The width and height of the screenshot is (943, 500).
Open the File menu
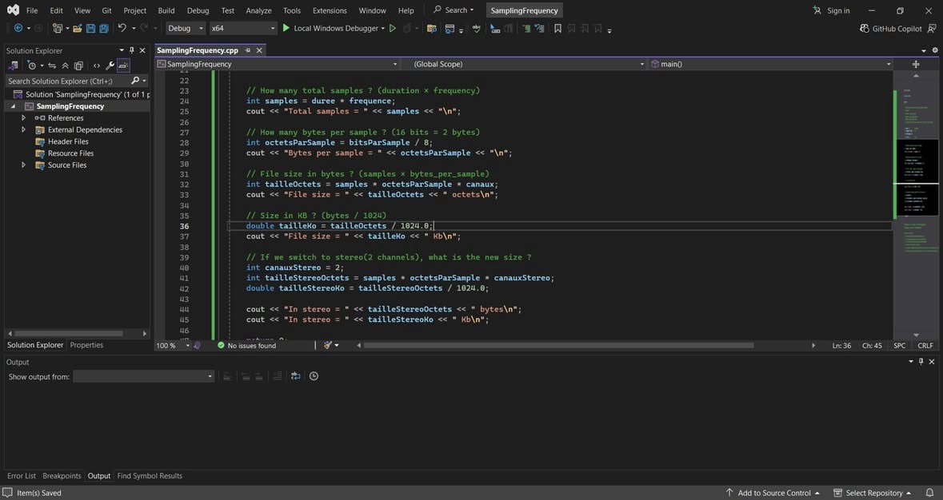tap(32, 10)
